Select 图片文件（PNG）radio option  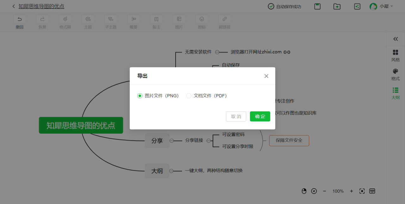click(x=158, y=96)
